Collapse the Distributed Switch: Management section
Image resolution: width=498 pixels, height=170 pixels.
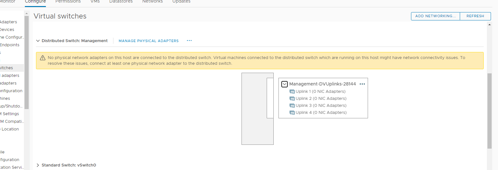click(x=38, y=41)
